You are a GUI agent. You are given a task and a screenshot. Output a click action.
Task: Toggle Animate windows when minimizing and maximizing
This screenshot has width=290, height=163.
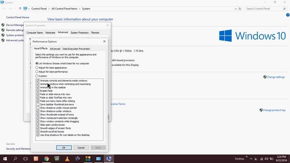(x=38, y=84)
